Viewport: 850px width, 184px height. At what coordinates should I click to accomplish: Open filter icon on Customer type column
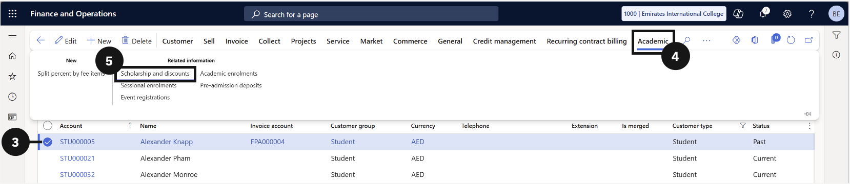point(742,126)
